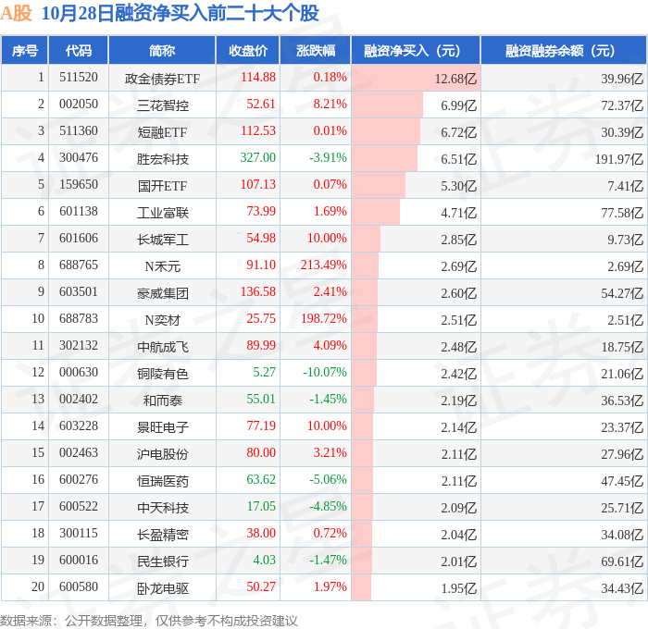Click the 融资净买入（元） column header
This screenshot has width=648, height=629.
pyautogui.click(x=415, y=50)
